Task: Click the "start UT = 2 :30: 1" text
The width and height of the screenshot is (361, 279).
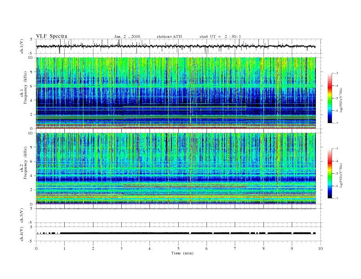Action: coord(220,36)
